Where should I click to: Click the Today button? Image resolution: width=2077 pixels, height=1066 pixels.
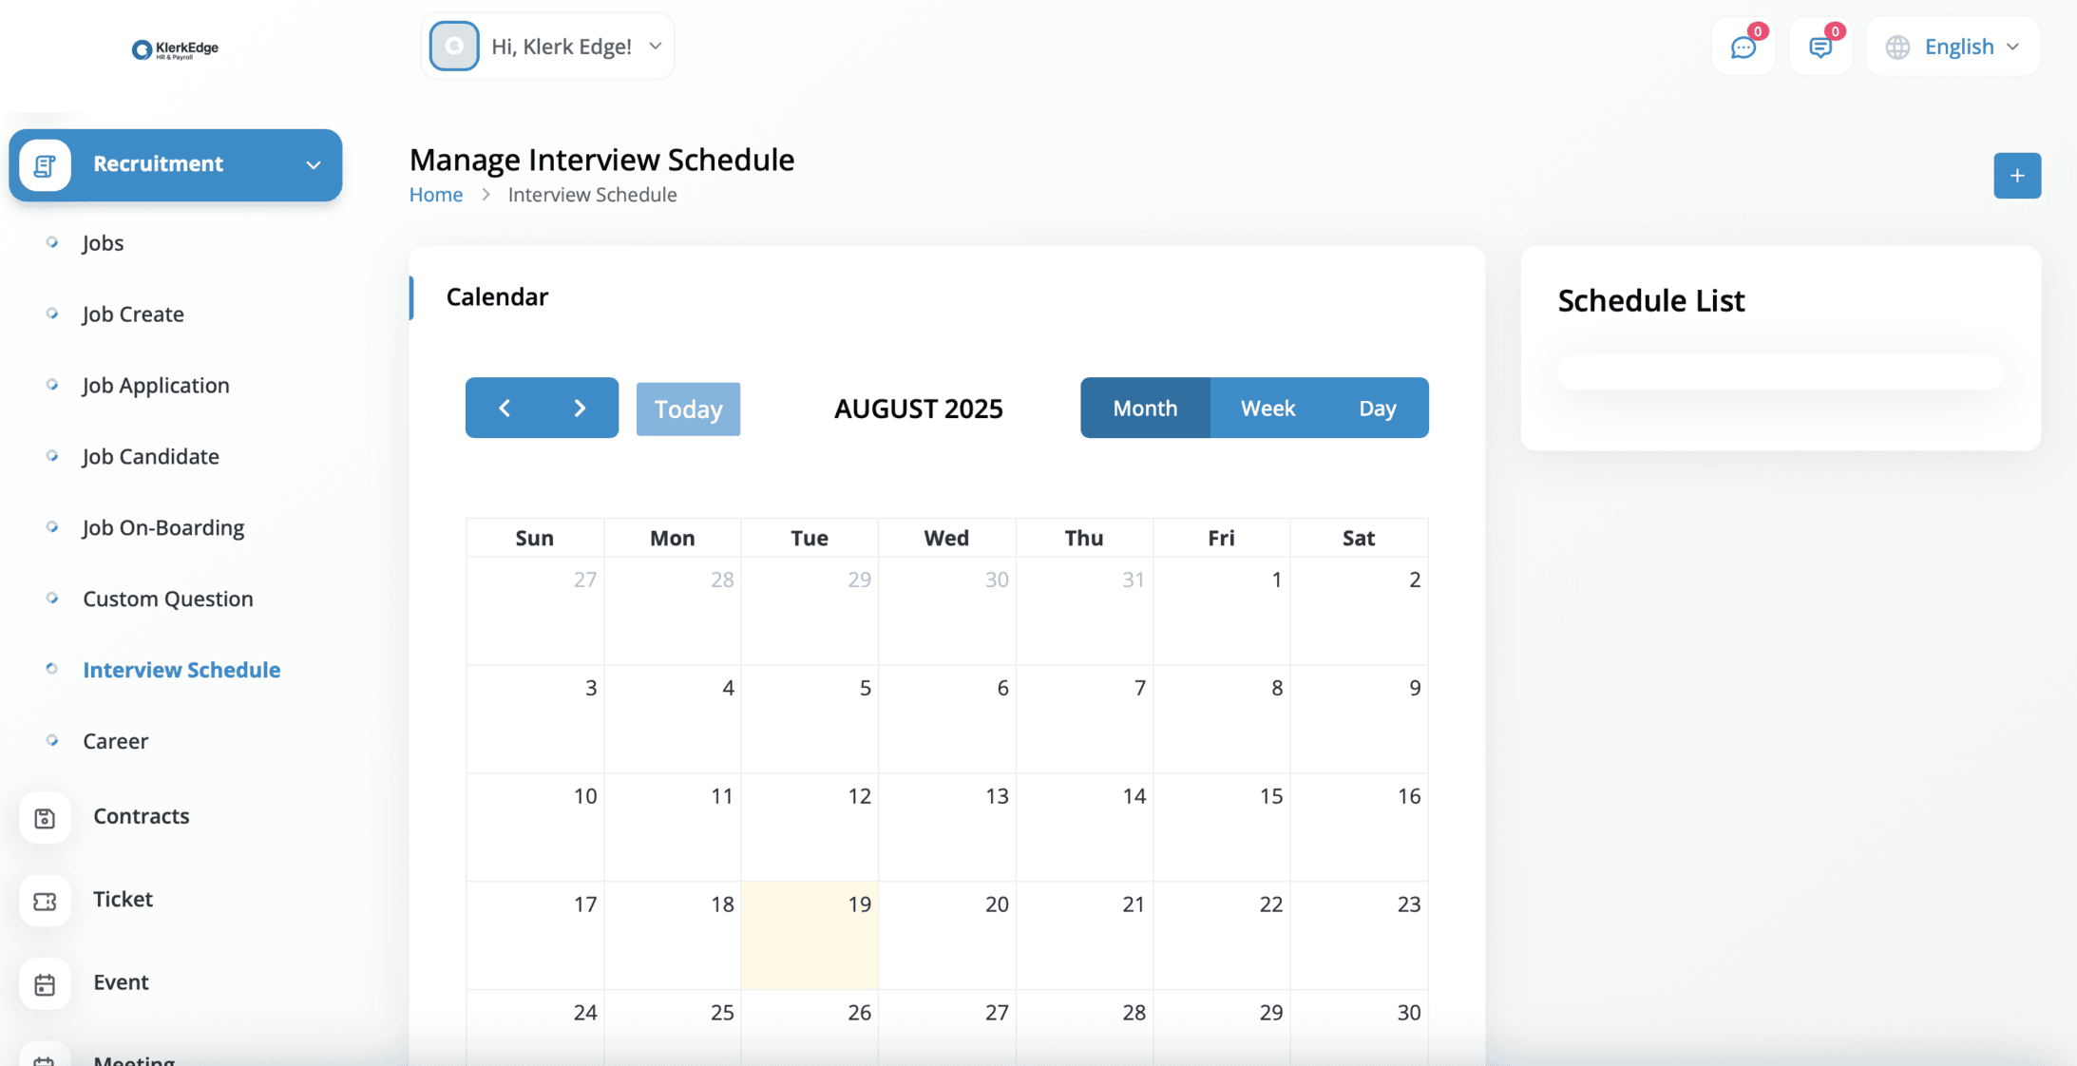pos(688,409)
